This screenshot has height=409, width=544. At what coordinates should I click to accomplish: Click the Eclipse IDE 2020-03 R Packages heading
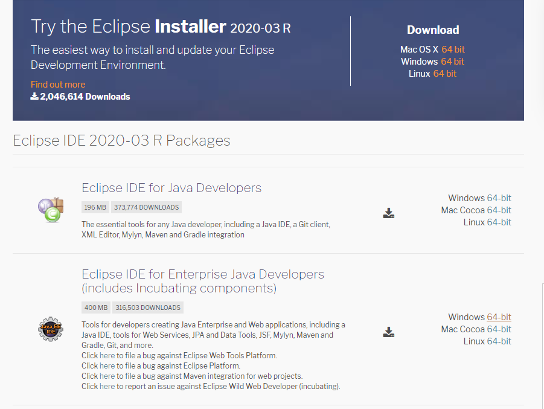[x=121, y=141]
